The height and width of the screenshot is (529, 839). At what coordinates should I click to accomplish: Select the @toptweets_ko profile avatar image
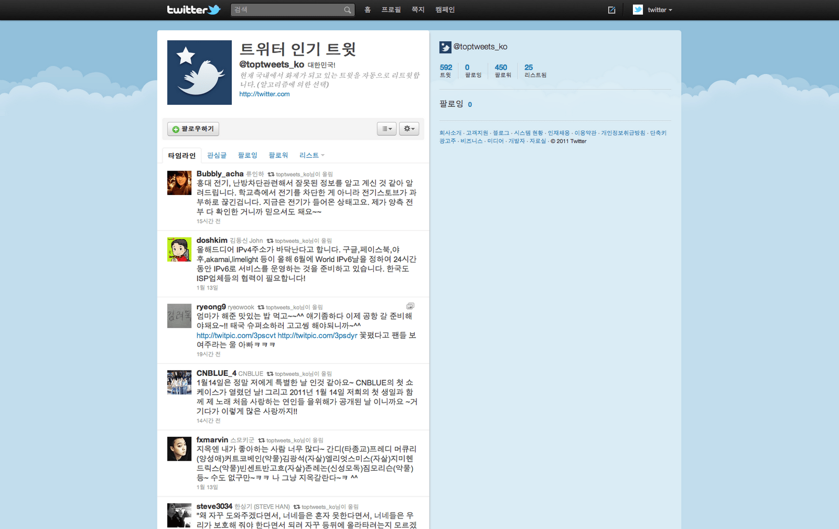coord(199,72)
